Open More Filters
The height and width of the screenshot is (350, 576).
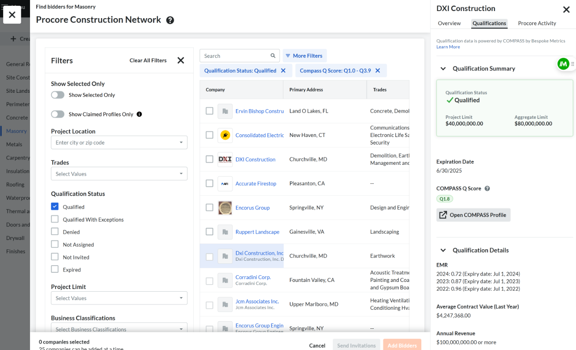click(x=304, y=56)
